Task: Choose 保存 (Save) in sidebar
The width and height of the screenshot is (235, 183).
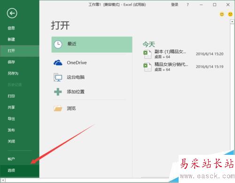Action: point(11,62)
